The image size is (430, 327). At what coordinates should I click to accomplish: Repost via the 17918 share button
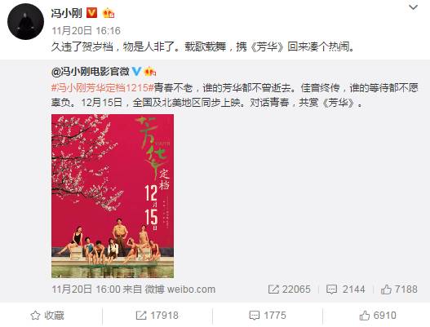pos(157,316)
